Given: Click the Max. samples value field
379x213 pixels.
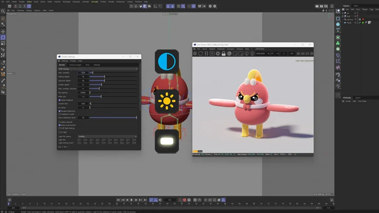Looking at the screenshot, I should tap(83, 73).
